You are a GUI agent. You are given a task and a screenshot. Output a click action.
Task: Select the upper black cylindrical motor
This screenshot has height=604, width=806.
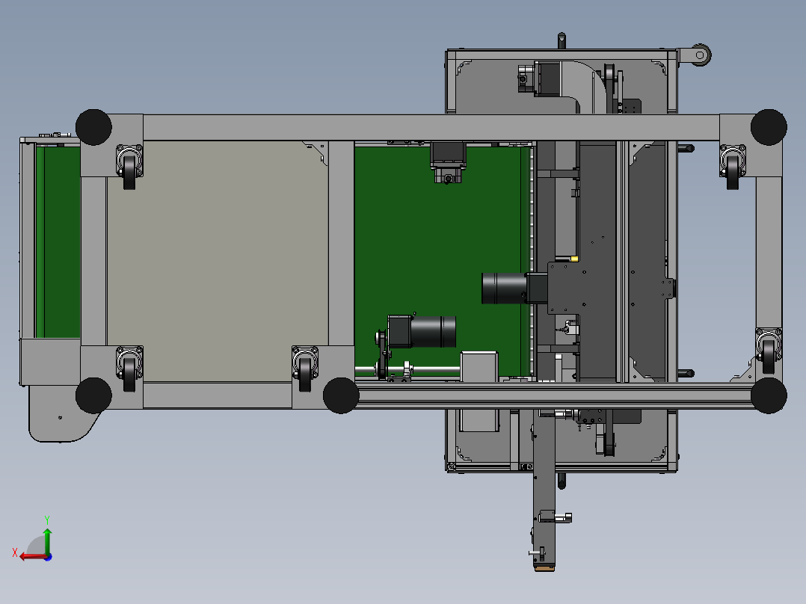[504, 288]
